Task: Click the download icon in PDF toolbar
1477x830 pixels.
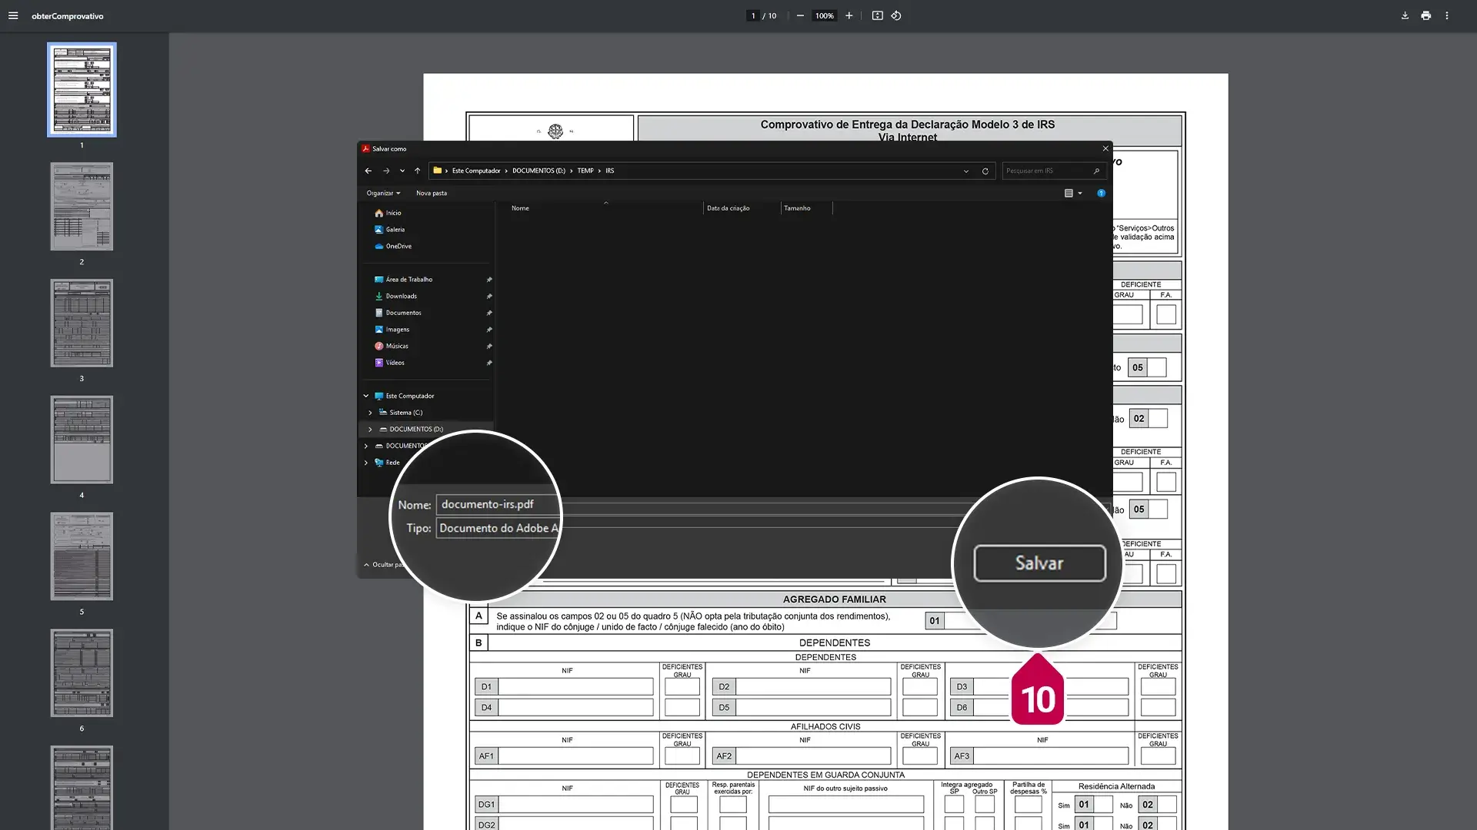Action: [x=1405, y=15]
